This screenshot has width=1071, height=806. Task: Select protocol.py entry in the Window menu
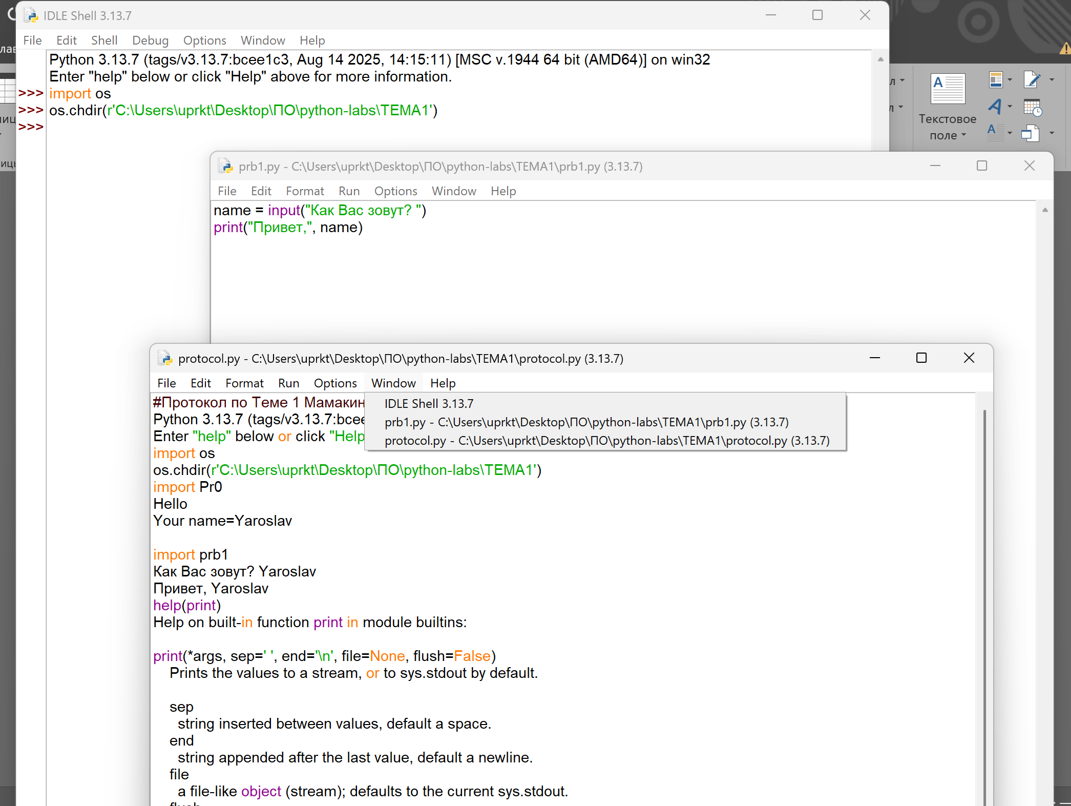(x=606, y=441)
